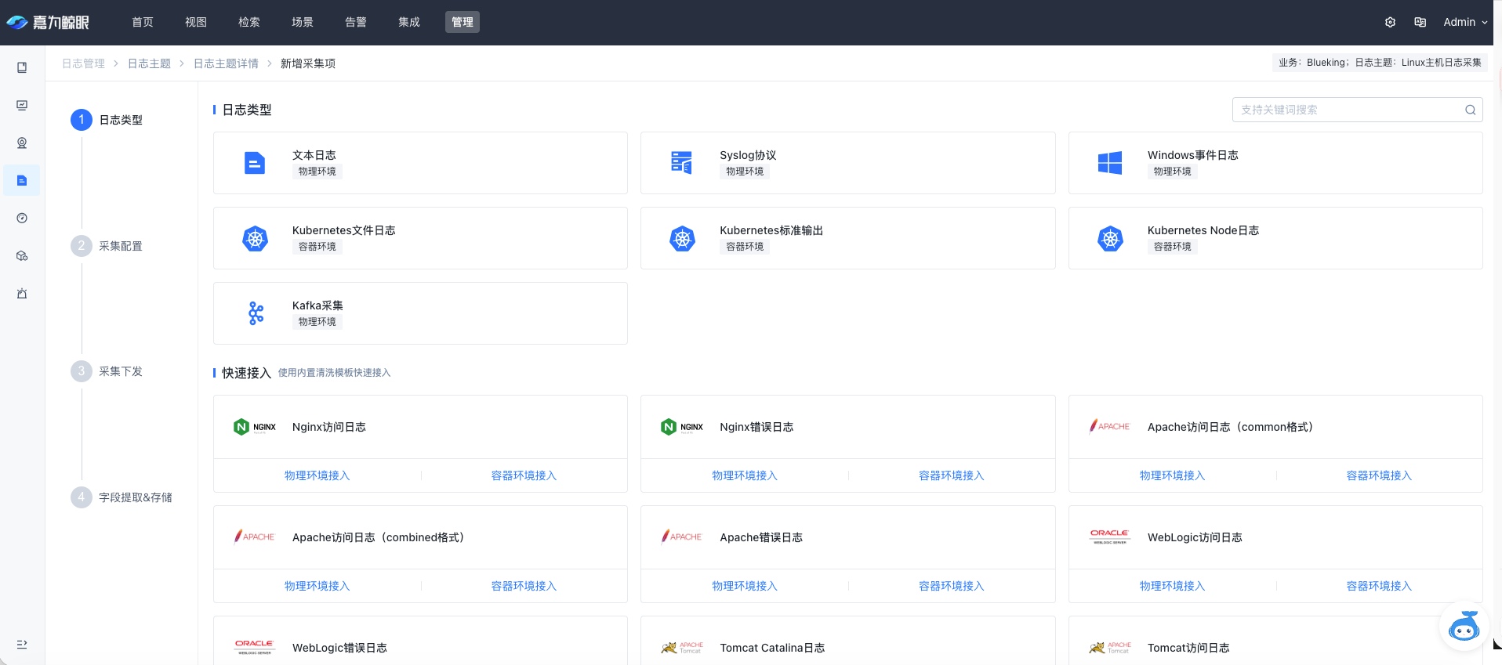Choose the Kubernetes Node日志 helm icon
Screen dimensions: 1502x665
tap(1110, 238)
